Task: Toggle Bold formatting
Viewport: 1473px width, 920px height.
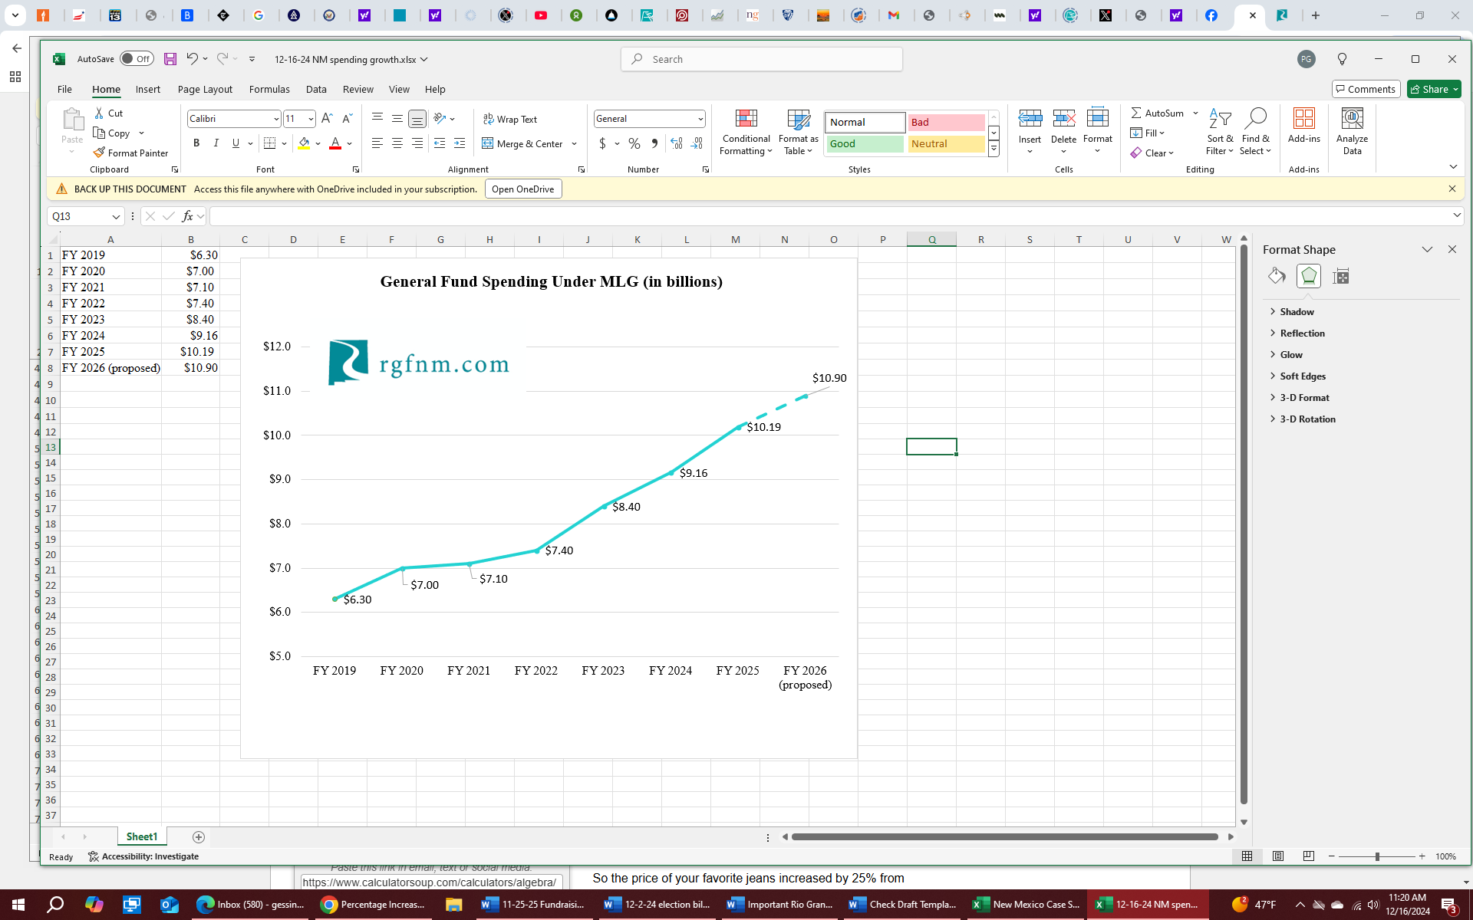Action: click(x=196, y=143)
